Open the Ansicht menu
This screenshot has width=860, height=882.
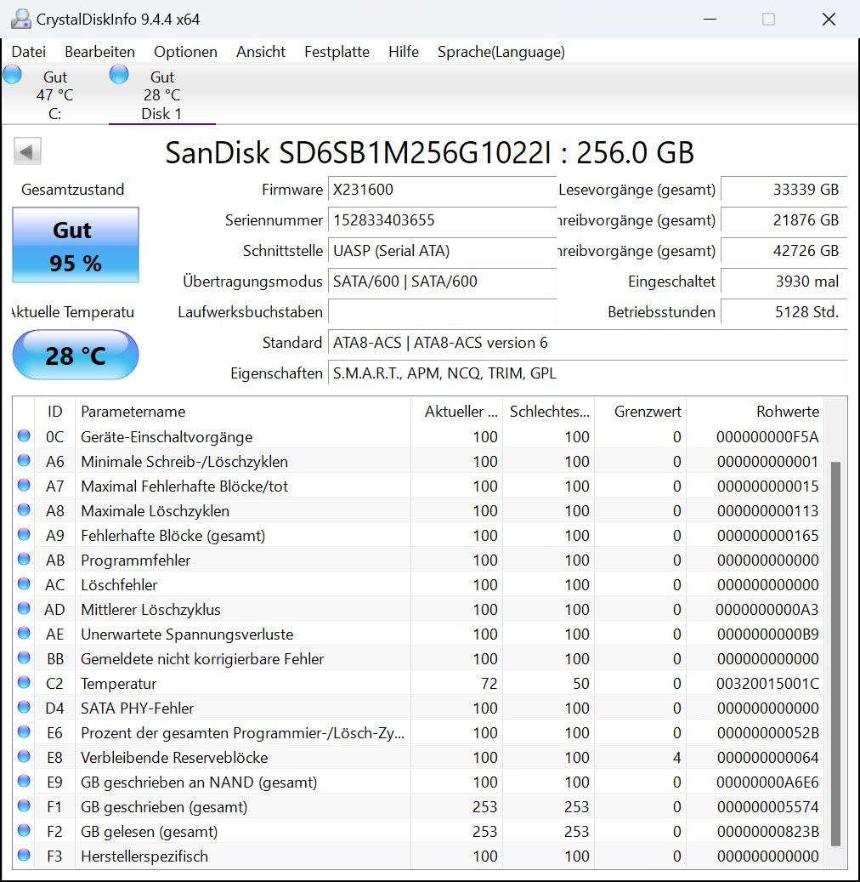tap(261, 52)
